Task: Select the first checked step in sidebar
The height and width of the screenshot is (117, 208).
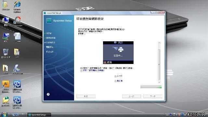Action: click(48, 33)
